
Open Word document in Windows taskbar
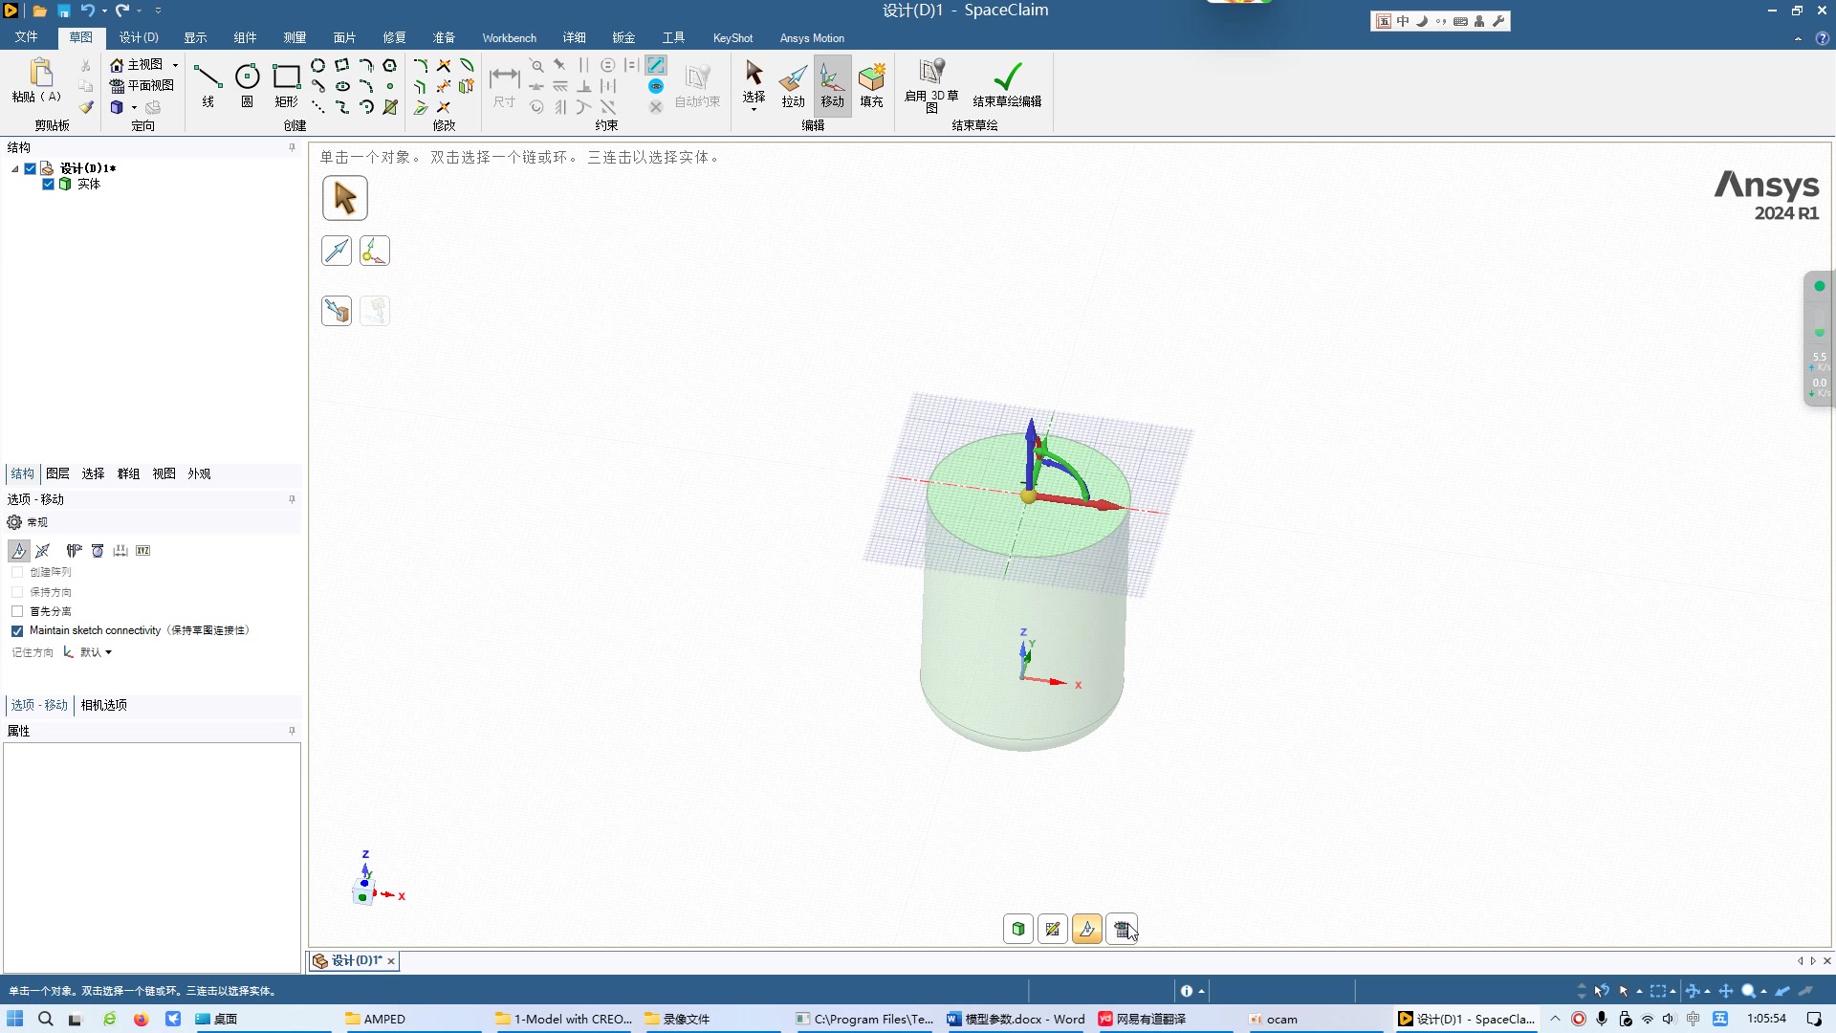click(1016, 1019)
